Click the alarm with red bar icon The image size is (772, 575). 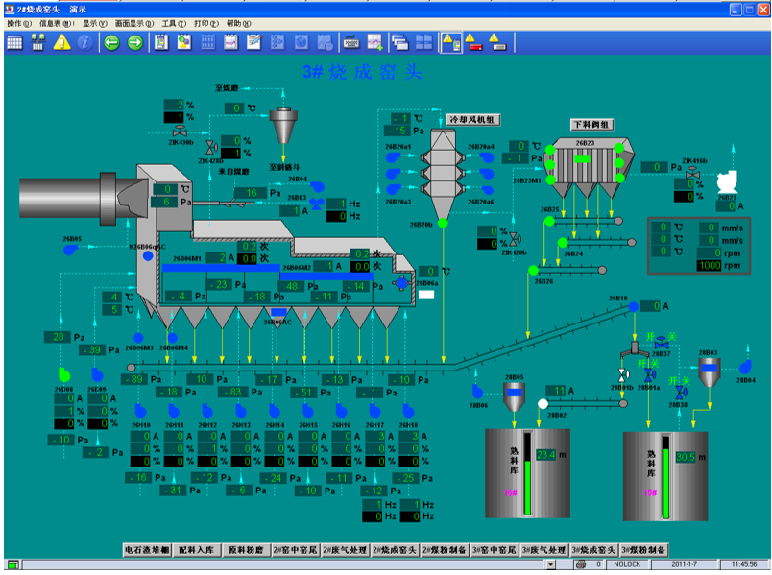tap(474, 43)
